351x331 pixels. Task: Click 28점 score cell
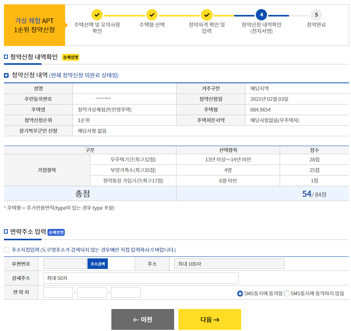click(314, 159)
